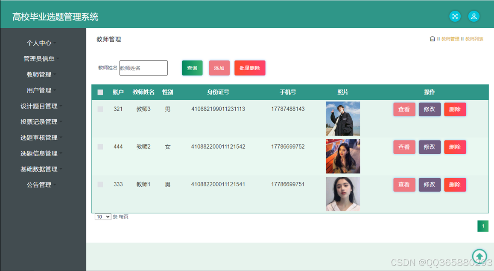Click the 教师列表 breadcrumb link
The height and width of the screenshot is (271, 494).
click(x=474, y=38)
